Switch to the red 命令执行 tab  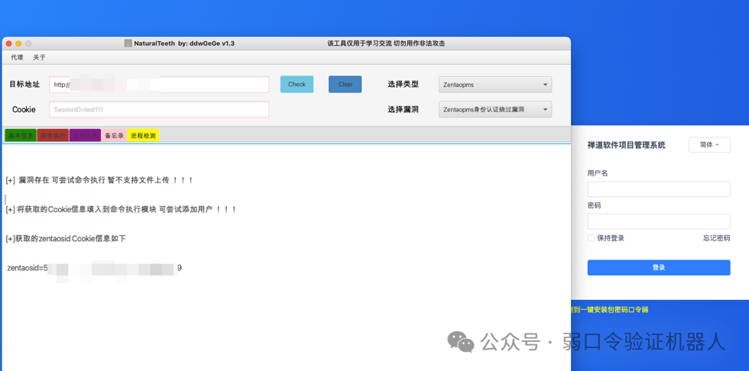53,135
